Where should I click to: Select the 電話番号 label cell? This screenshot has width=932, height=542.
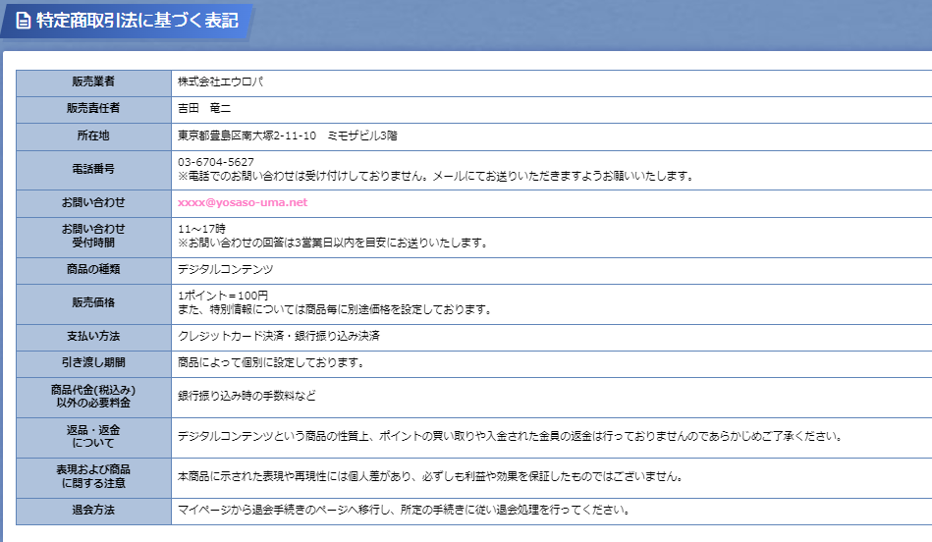(x=93, y=169)
